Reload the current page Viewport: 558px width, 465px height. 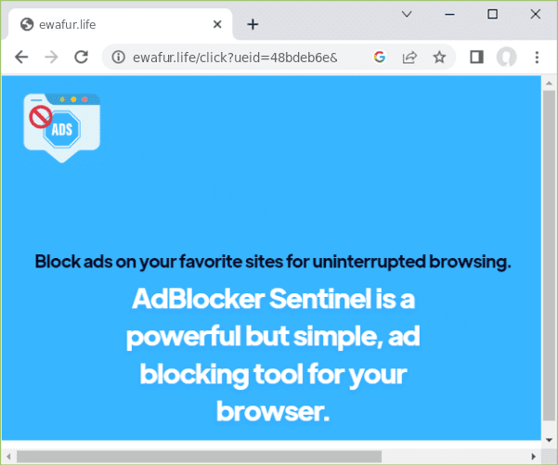[81, 58]
